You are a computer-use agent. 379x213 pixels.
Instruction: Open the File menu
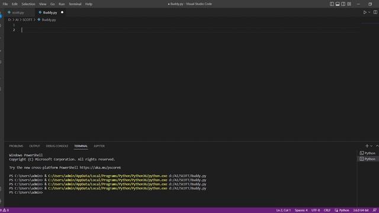(x=5, y=4)
